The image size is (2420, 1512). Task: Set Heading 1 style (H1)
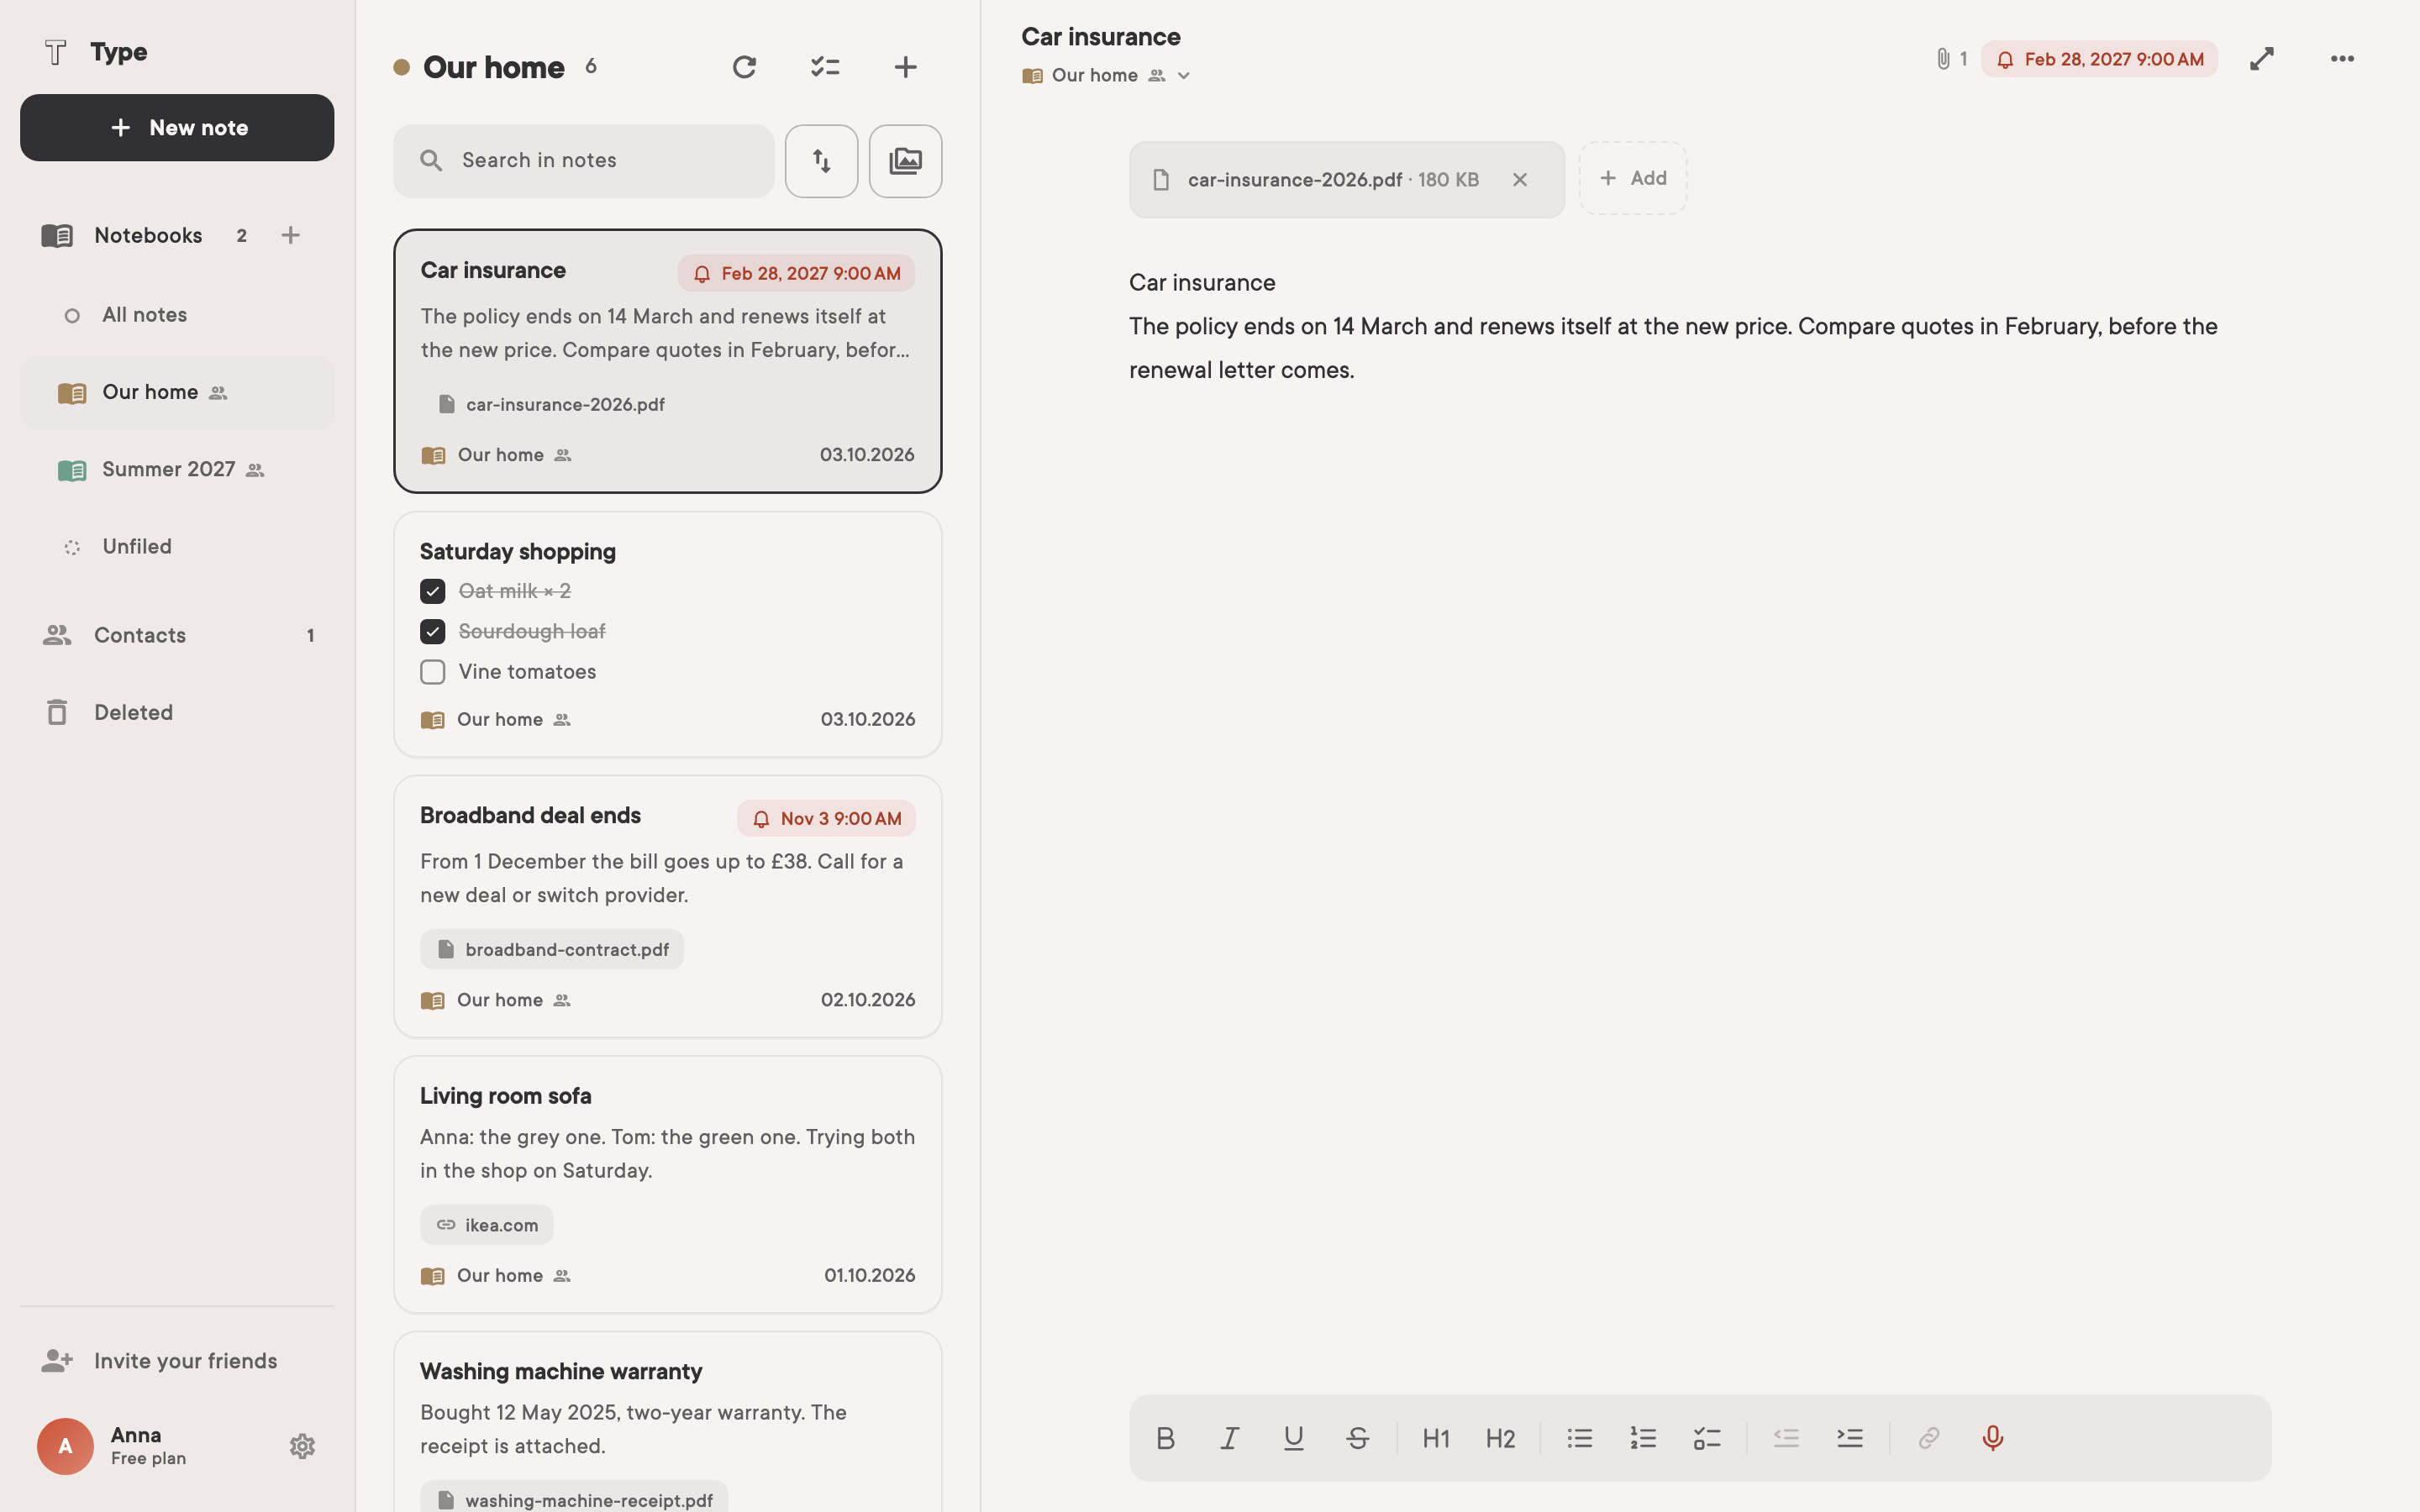[x=1436, y=1438]
